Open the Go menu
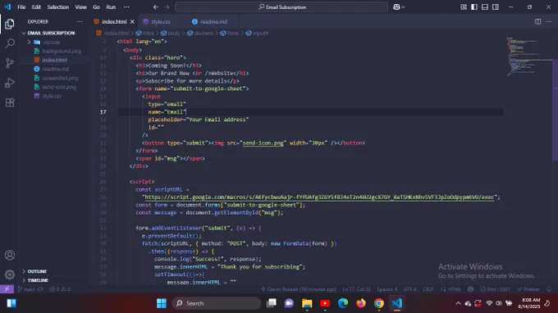558x313 pixels. pyautogui.click(x=96, y=7)
